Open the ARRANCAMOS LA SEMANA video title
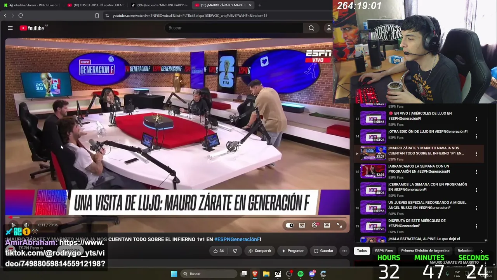Image resolution: width=497 pixels, height=280 pixels. pos(419,169)
